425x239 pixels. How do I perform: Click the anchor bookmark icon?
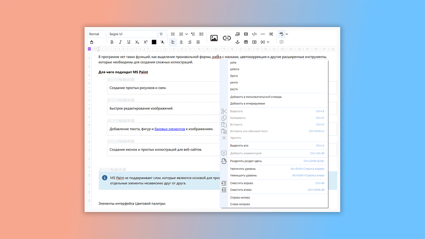(237, 42)
